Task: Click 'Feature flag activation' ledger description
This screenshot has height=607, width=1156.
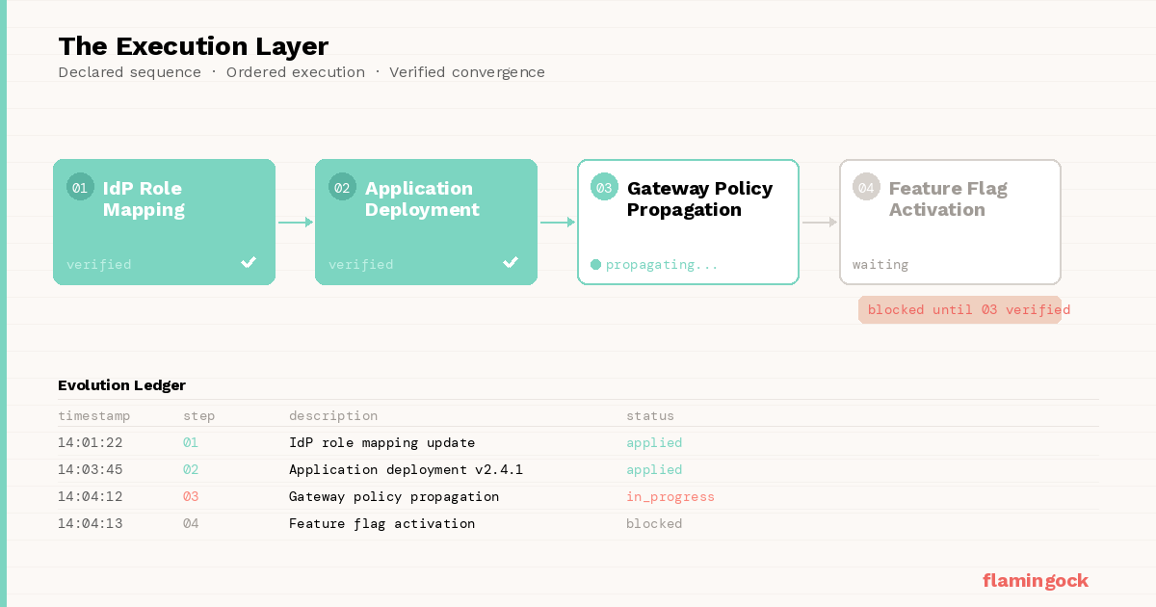Action: (382, 524)
